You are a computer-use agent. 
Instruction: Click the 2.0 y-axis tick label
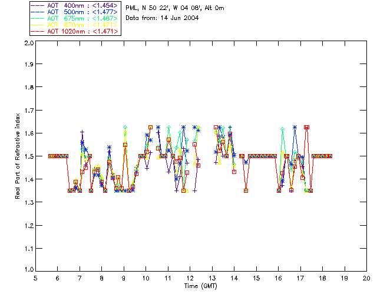click(29, 44)
